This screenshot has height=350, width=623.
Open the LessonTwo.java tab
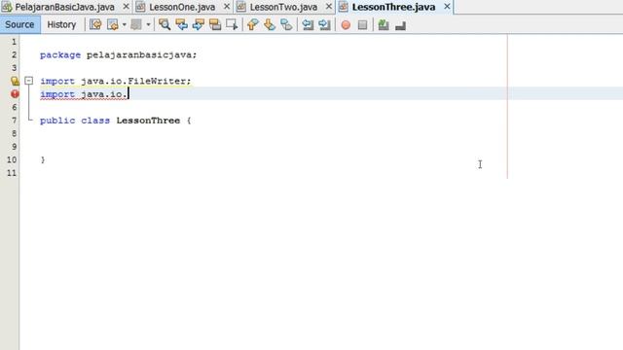(x=283, y=7)
